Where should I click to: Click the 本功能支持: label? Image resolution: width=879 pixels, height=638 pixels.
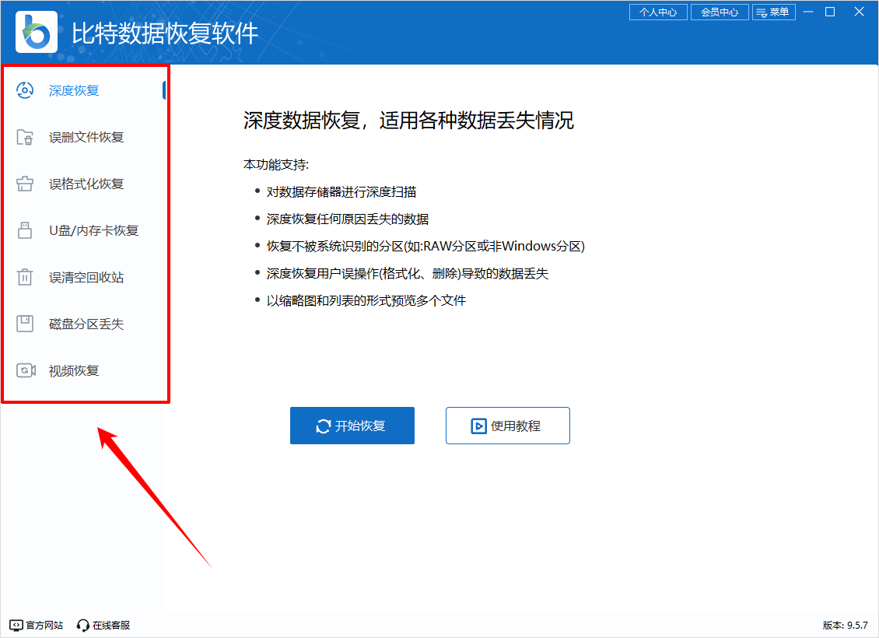(x=276, y=164)
